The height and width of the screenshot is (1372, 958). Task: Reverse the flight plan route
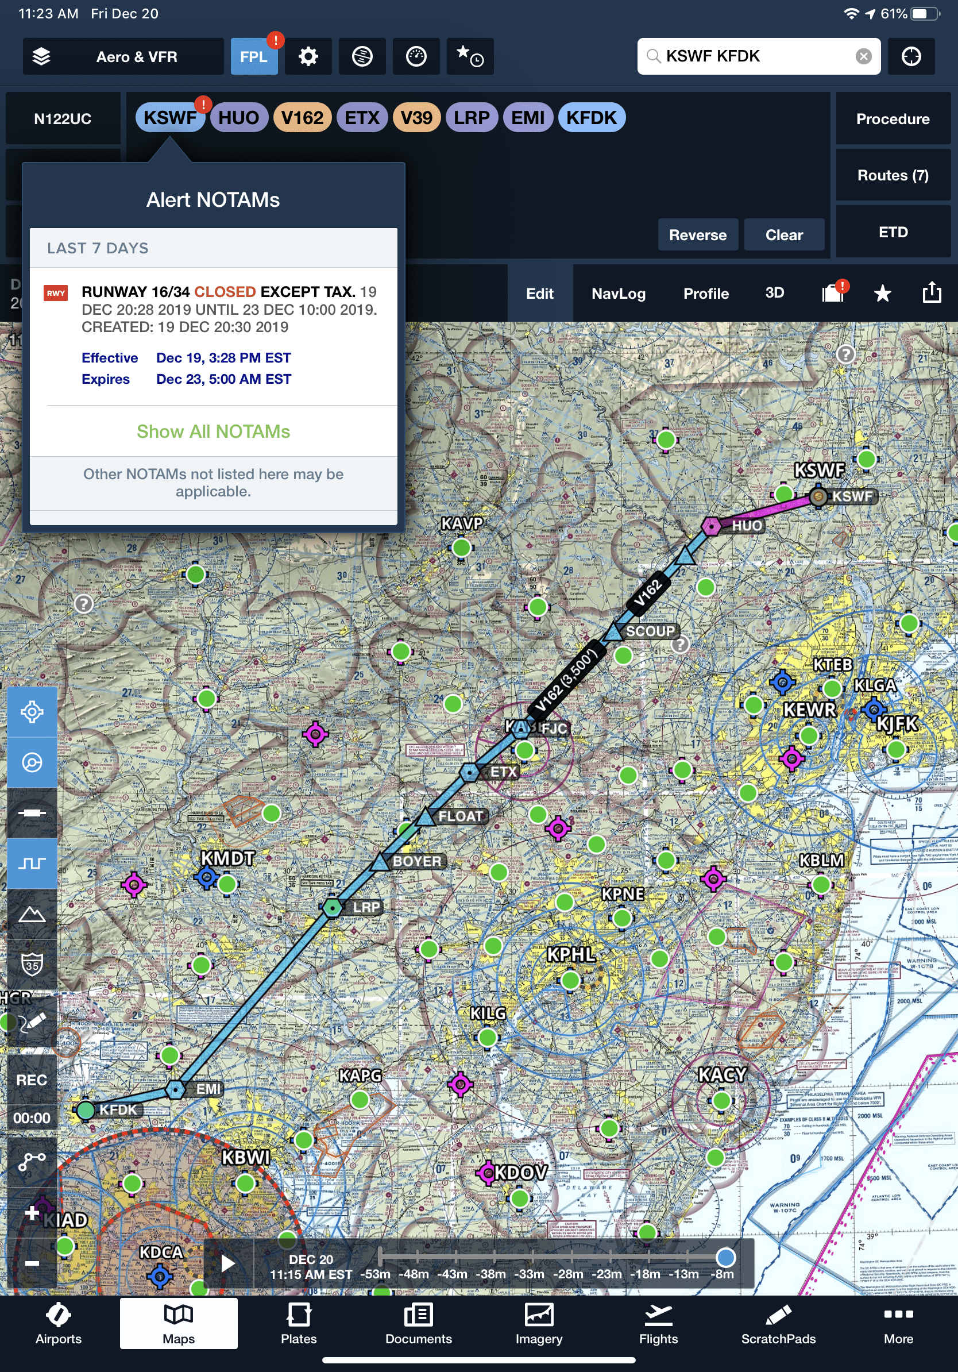click(x=698, y=235)
